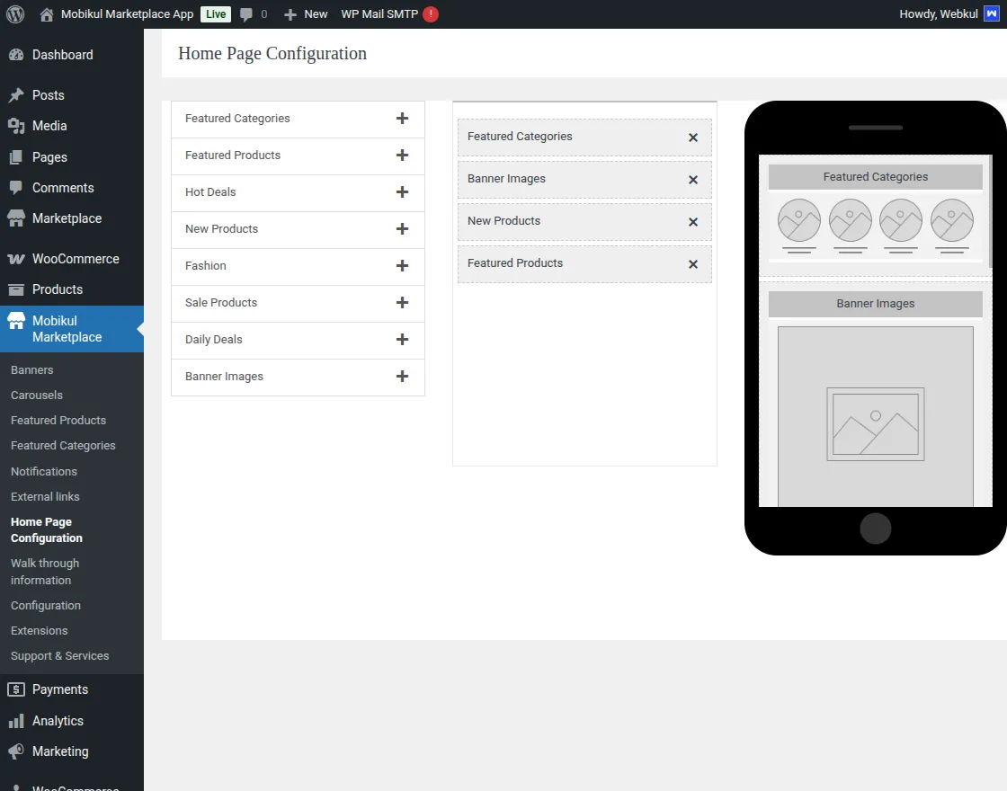1007x791 pixels.
Task: Open the New menu in the admin bar
Action: 306,13
